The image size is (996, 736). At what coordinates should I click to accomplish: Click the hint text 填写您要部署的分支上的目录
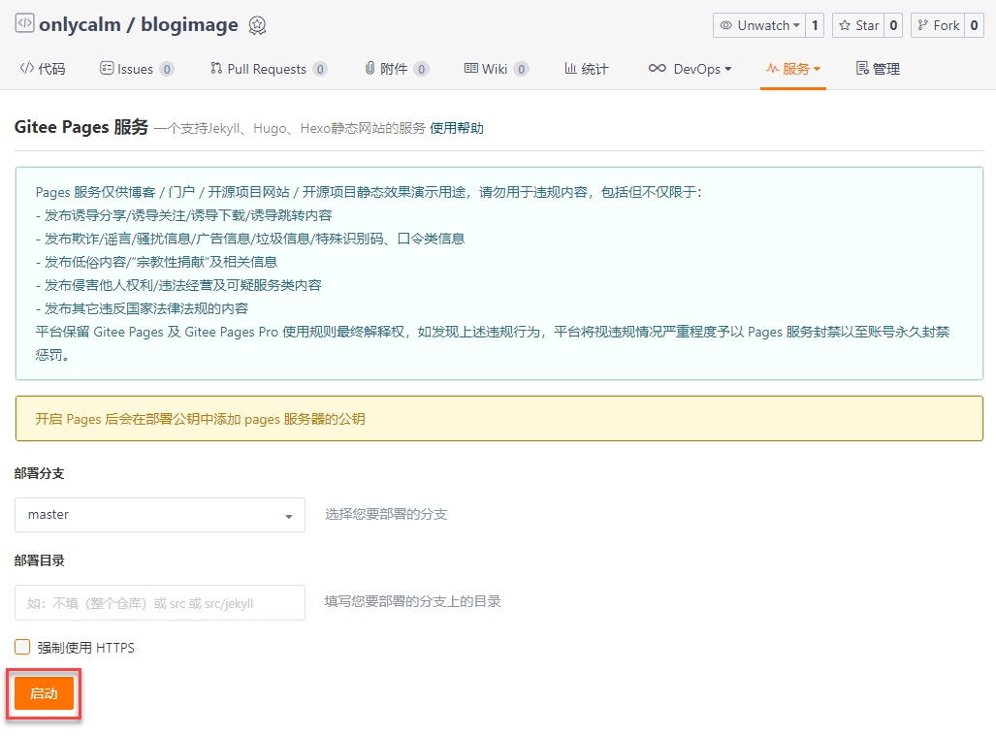(412, 601)
